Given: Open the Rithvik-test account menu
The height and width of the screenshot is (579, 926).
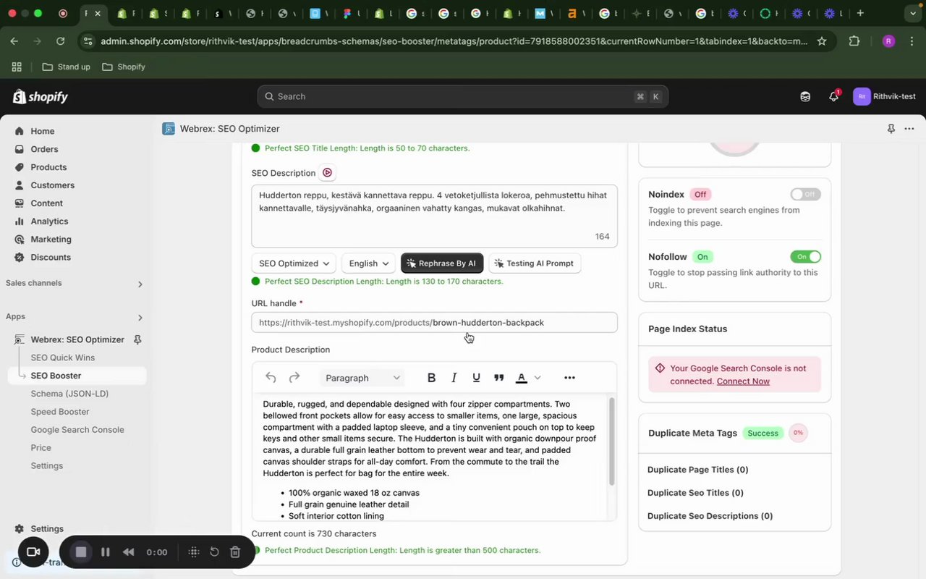Looking at the screenshot, I should pyautogui.click(x=885, y=96).
